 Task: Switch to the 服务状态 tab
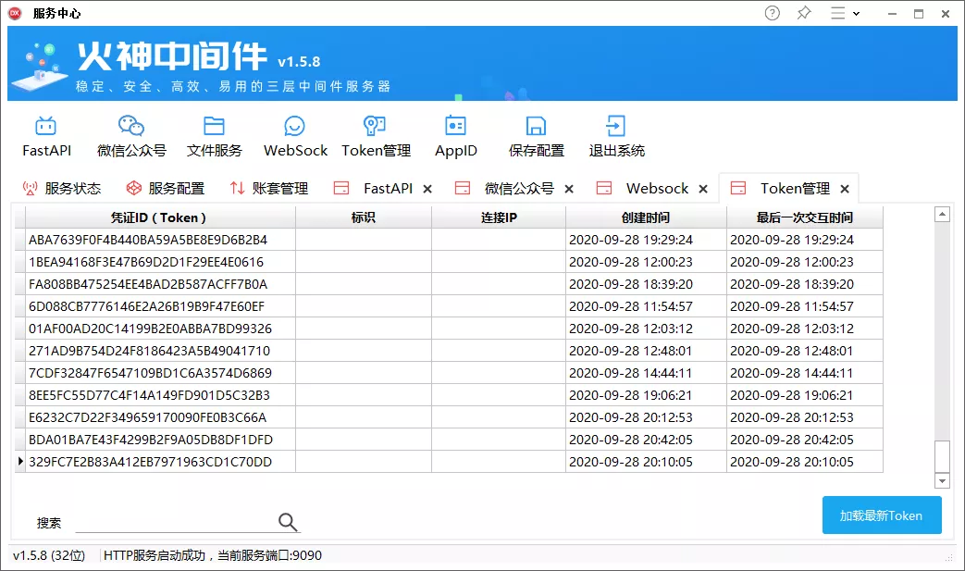(x=62, y=188)
